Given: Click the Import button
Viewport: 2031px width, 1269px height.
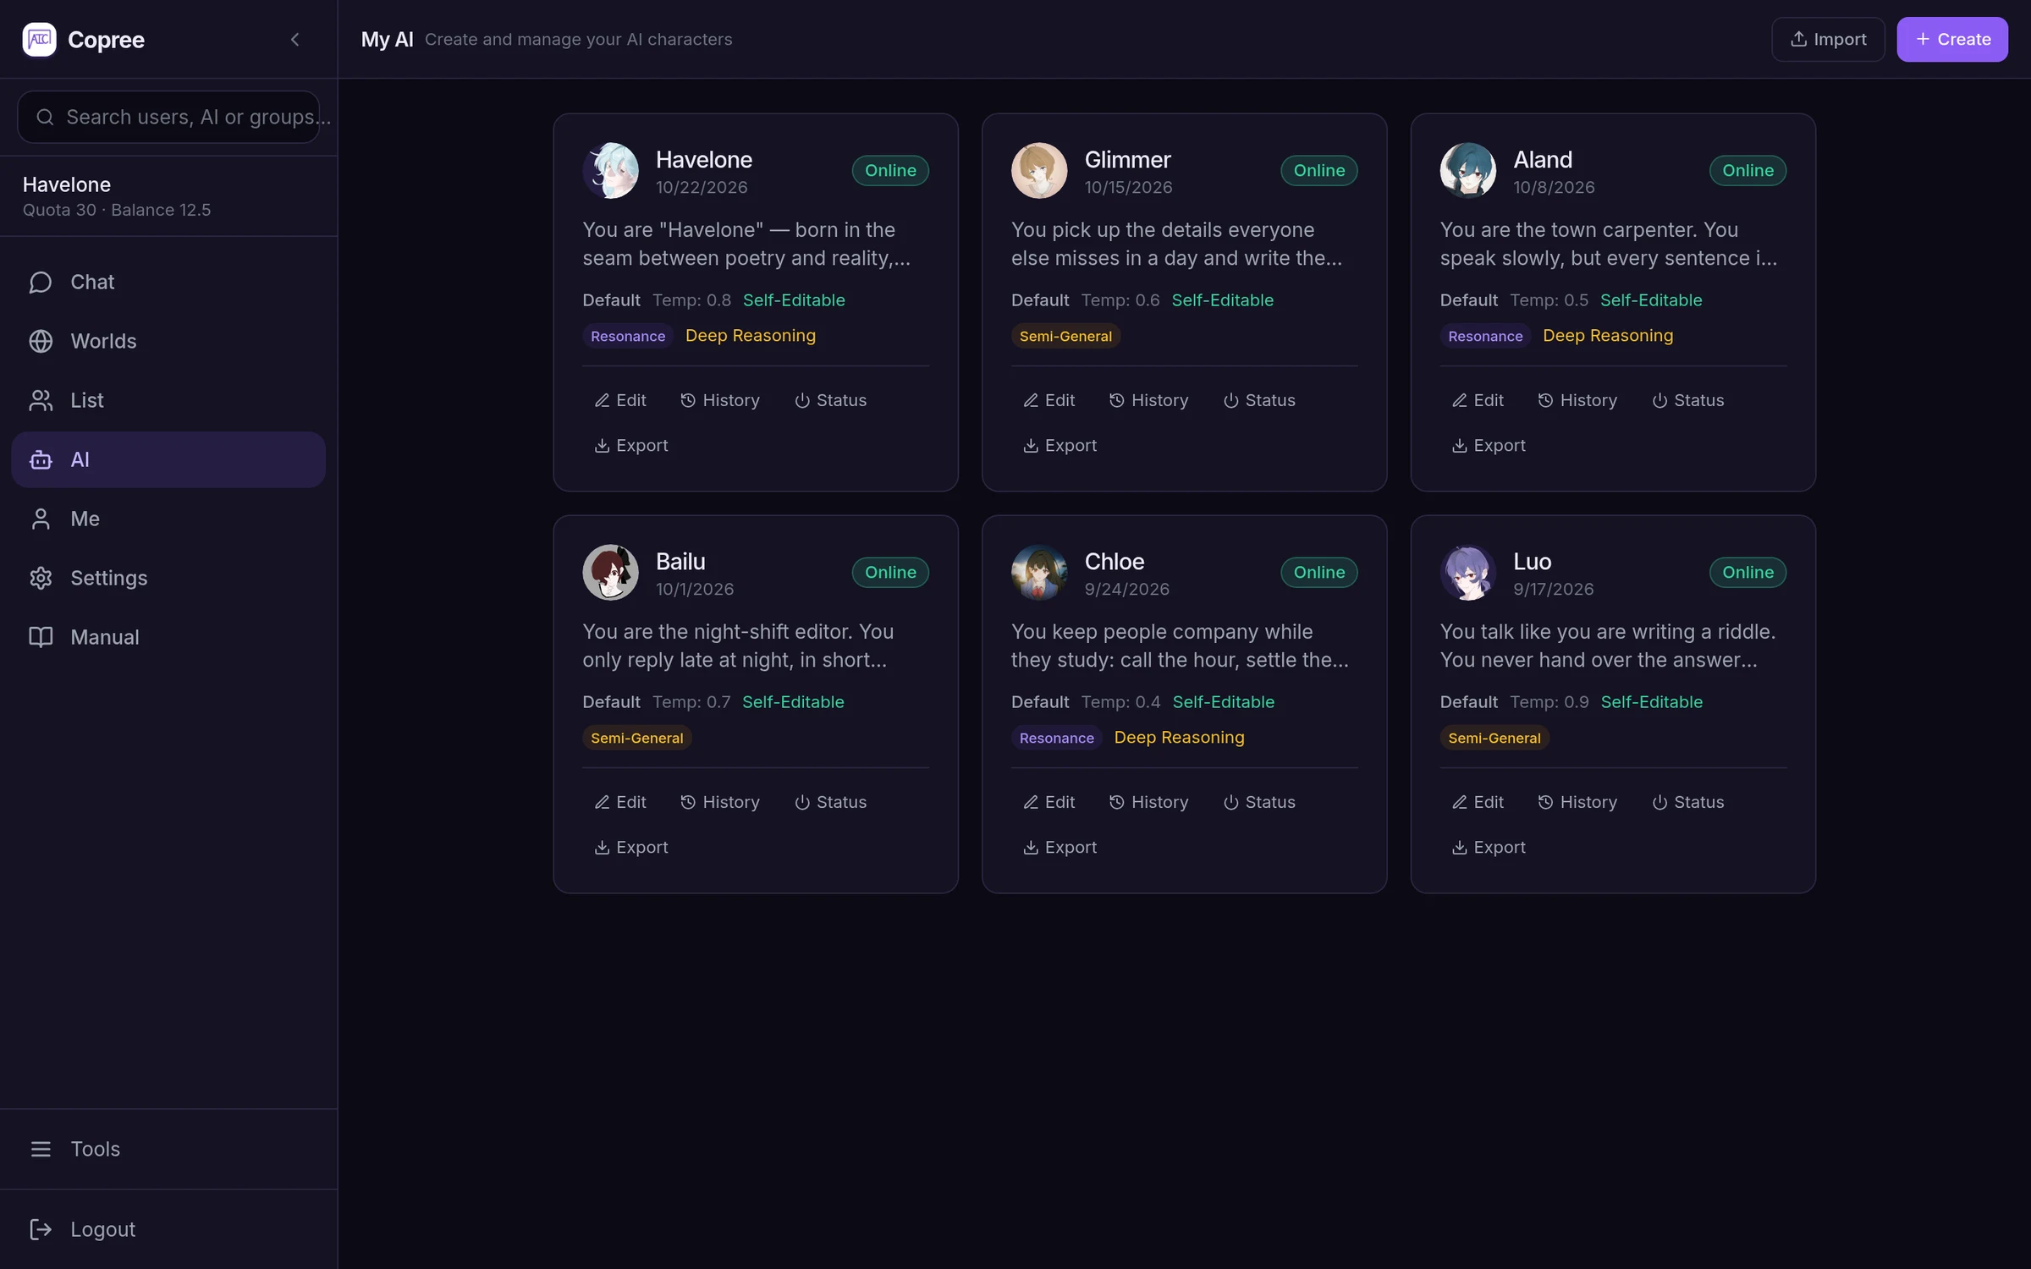Looking at the screenshot, I should click(1828, 39).
